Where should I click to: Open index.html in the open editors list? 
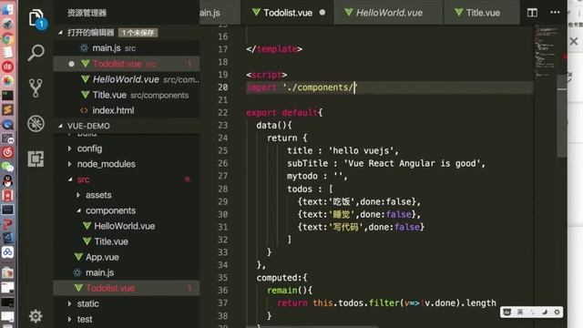tap(127, 110)
